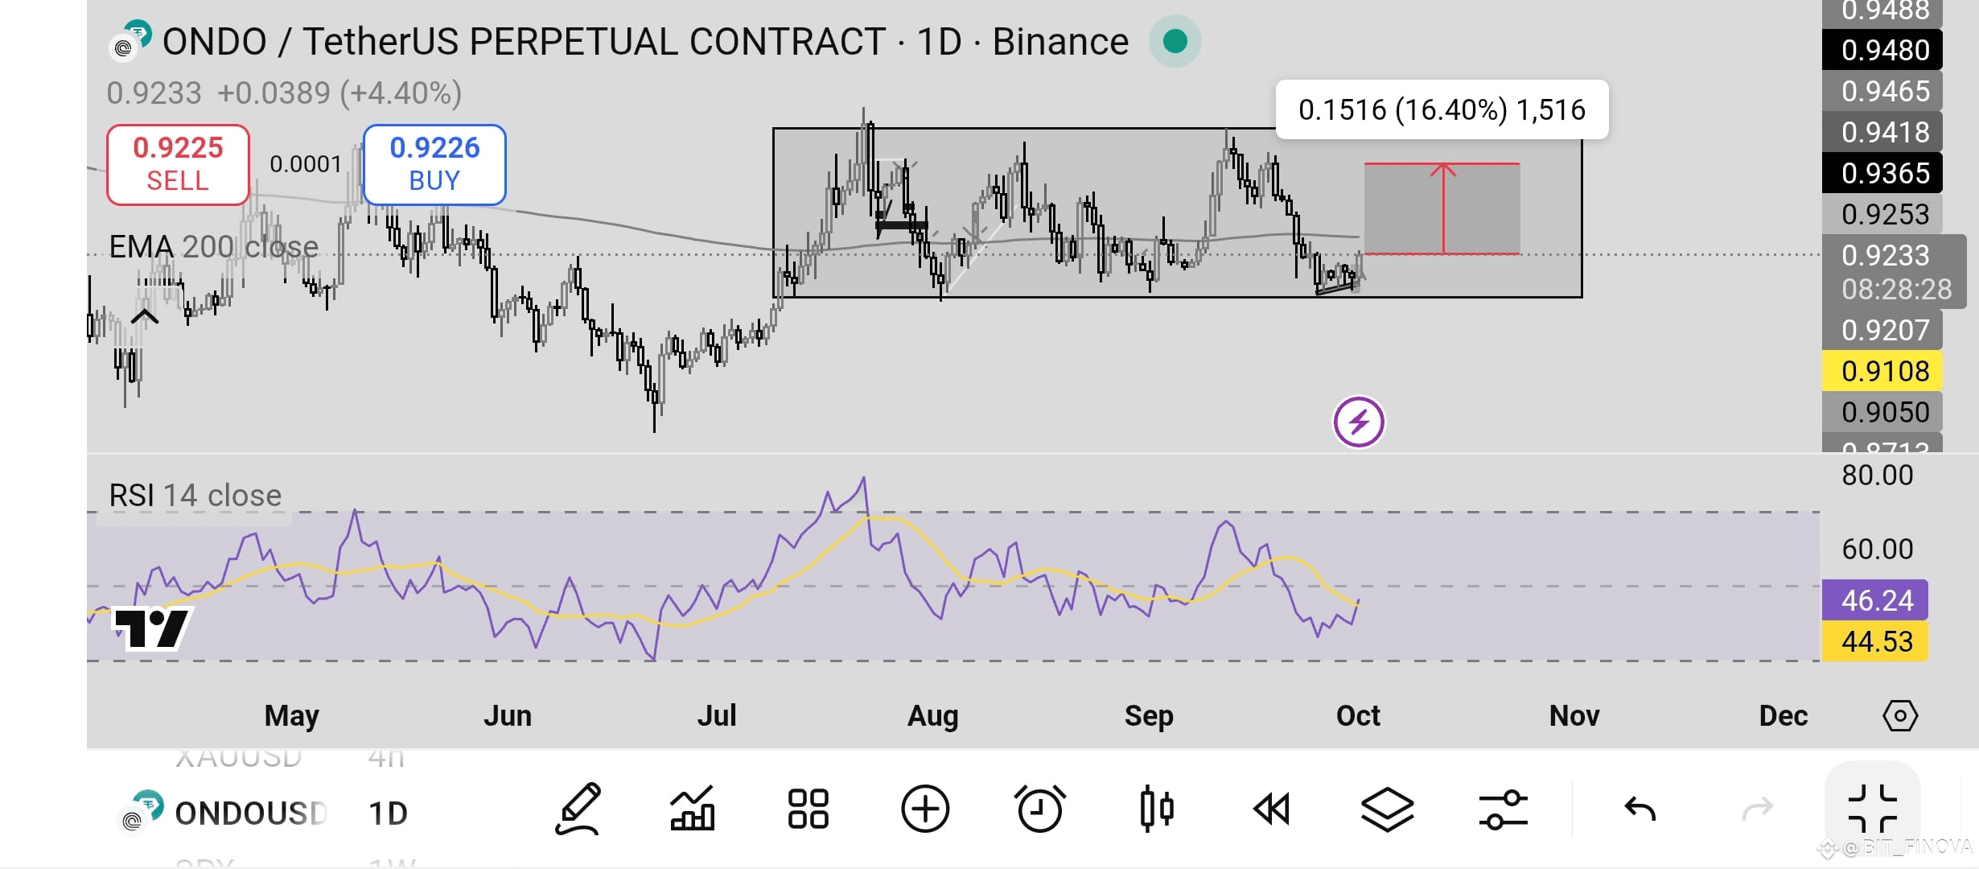Tap the current price label 0.9233
This screenshot has height=869, width=1979.
click(x=1885, y=256)
